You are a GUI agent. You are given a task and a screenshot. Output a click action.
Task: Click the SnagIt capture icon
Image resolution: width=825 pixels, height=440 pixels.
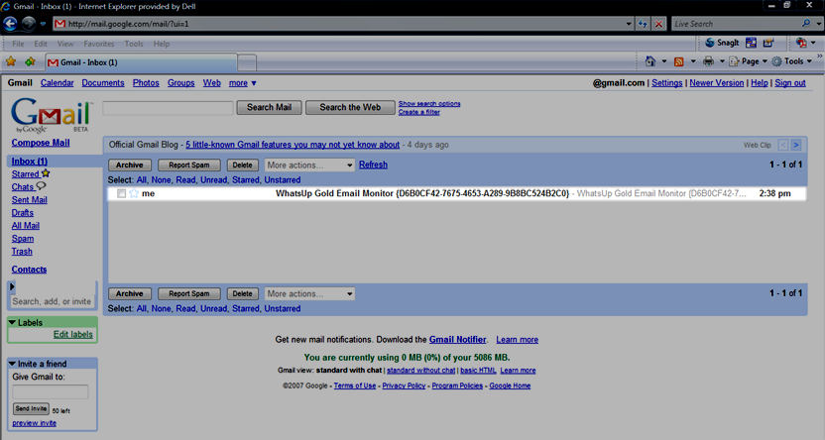coord(722,43)
